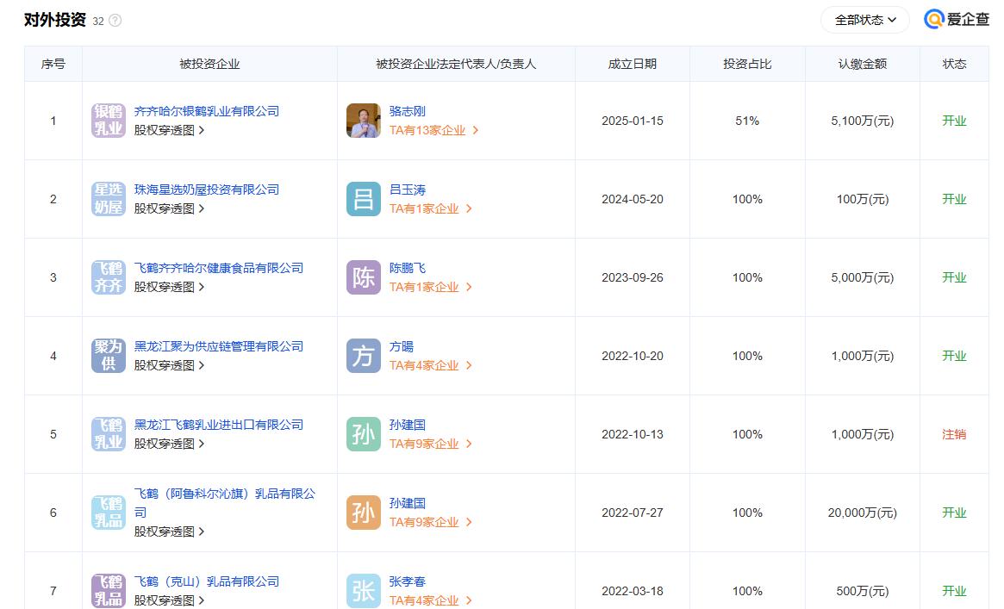Open the 全部状态 filter dropdown
Image resolution: width=1004 pixels, height=609 pixels.
pos(865,20)
